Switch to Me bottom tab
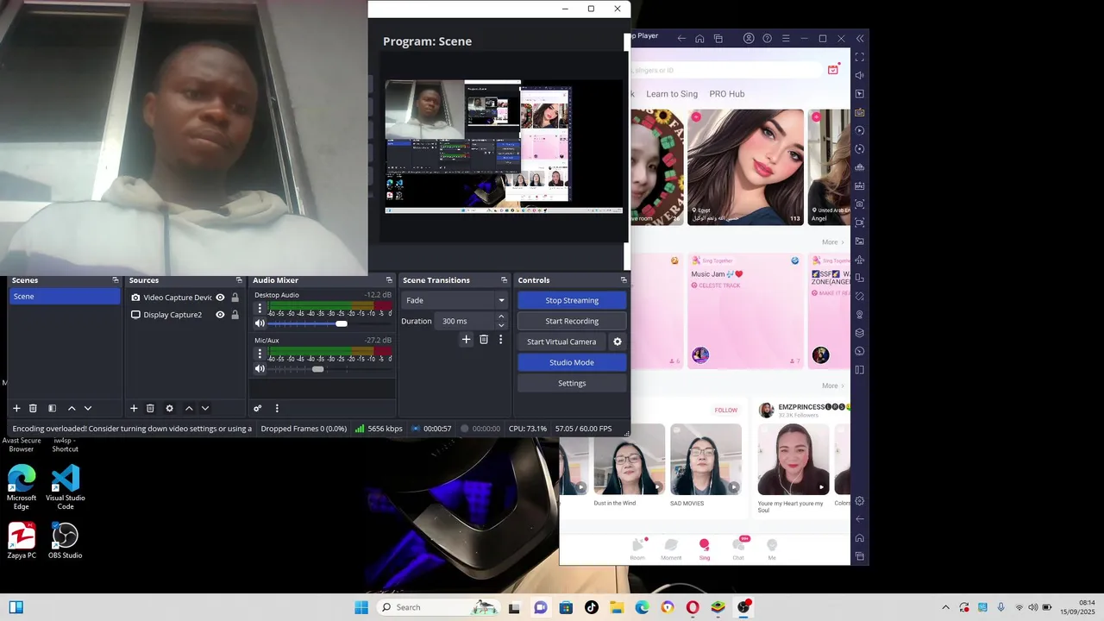1104x621 pixels. pos(772,549)
